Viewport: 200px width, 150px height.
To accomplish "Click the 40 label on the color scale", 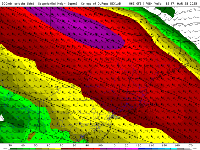I will click(23, 145).
